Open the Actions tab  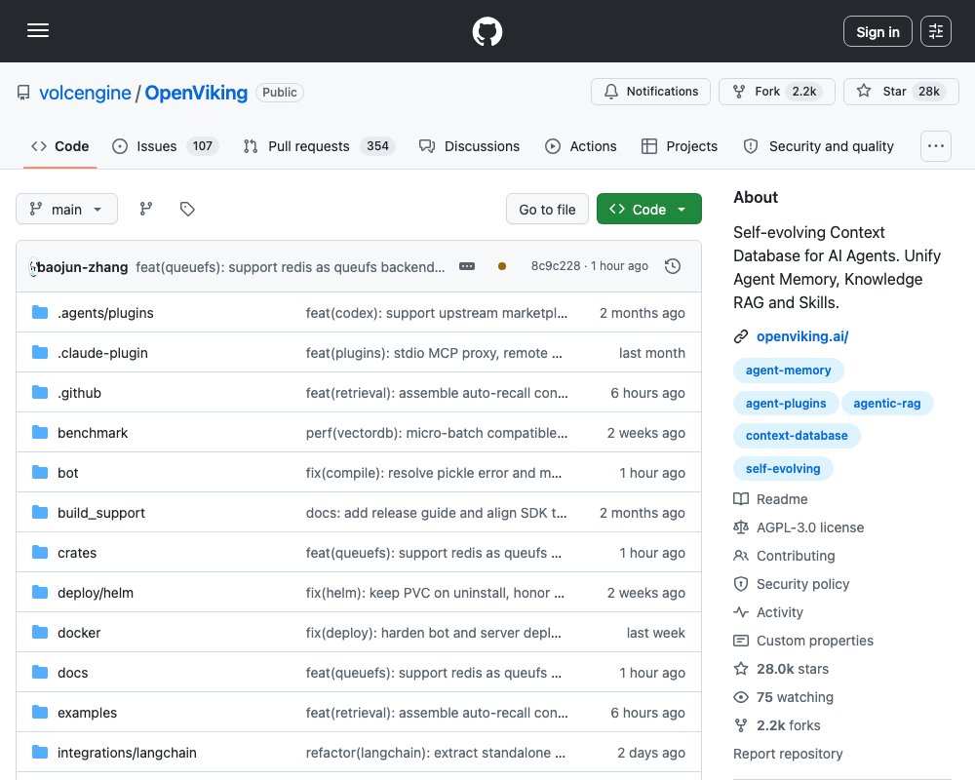pos(581,146)
